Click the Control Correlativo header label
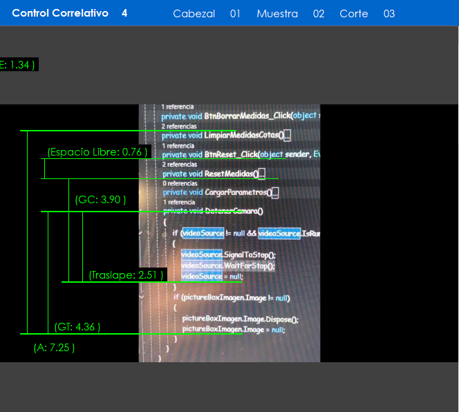The height and width of the screenshot is (412, 459). click(60, 13)
